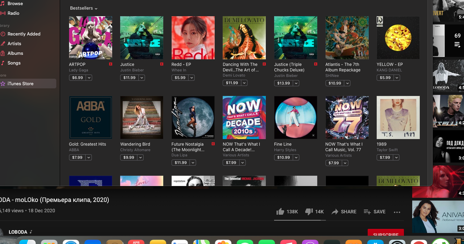Image resolution: width=464 pixels, height=244 pixels.
Task: Like the LOBODA moLOko video
Action: [x=287, y=212]
